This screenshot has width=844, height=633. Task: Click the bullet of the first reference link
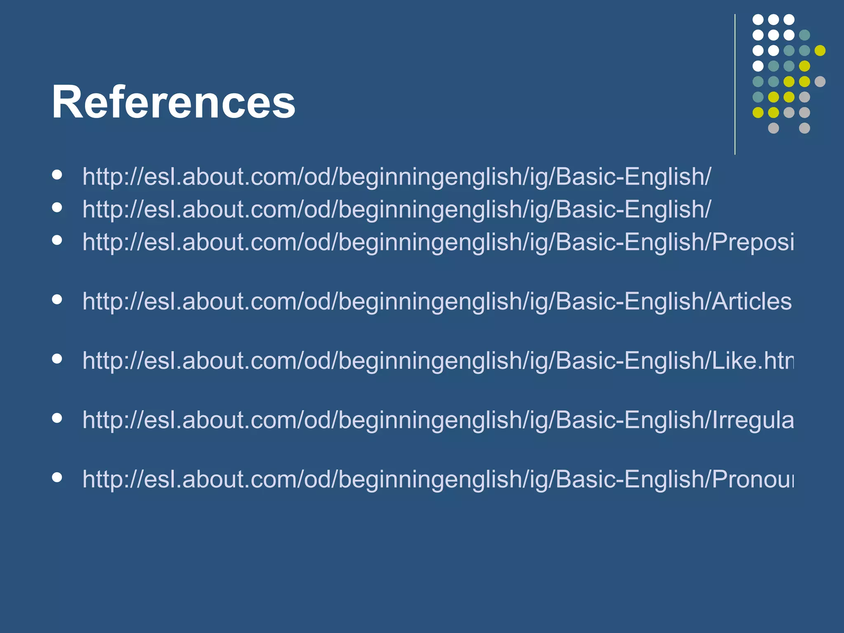point(57,174)
